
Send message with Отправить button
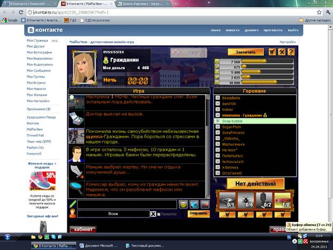(198, 214)
